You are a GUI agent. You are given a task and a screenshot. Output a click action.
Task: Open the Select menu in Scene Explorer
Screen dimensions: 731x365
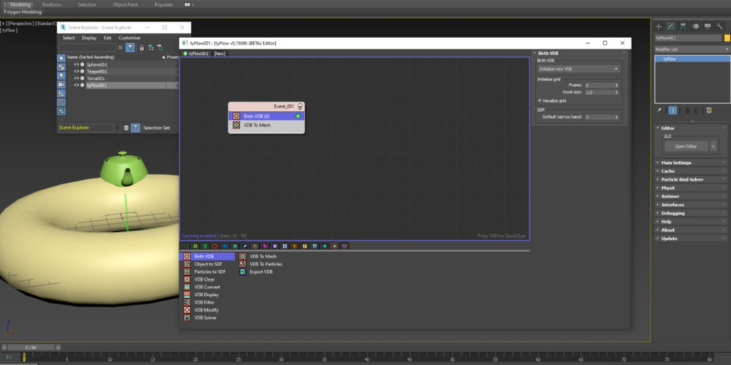click(69, 38)
